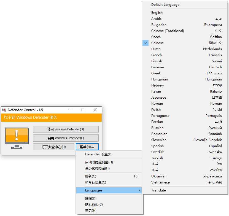This screenshot has width=229, height=216.
Task: Minimize the Defender Control window
Action: (x=70, y=110)
